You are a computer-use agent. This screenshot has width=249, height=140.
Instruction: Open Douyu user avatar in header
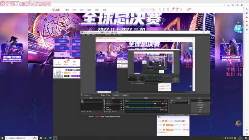[188, 10]
